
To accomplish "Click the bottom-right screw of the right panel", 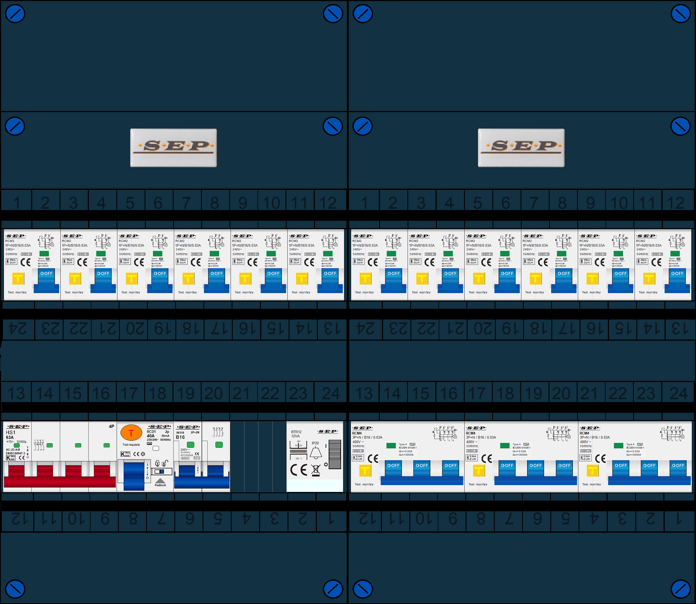I will [681, 589].
